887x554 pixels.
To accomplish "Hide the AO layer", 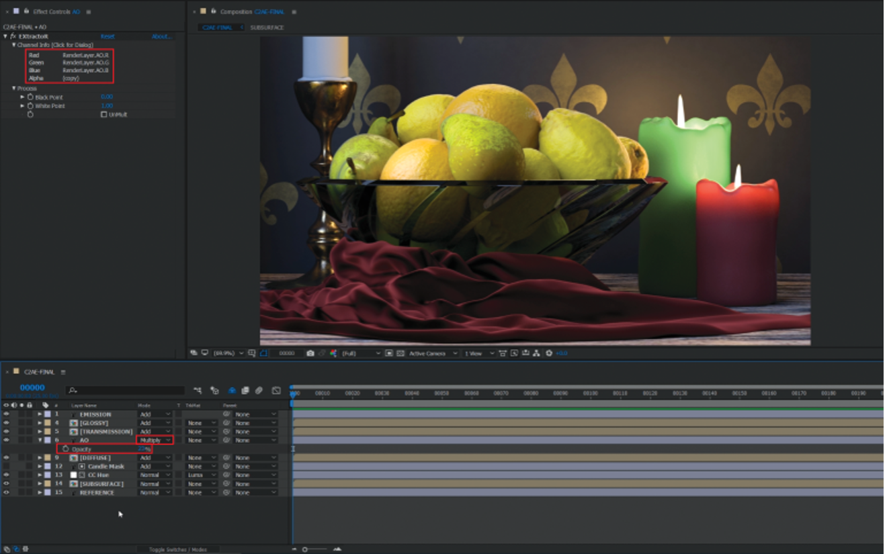I will point(6,440).
